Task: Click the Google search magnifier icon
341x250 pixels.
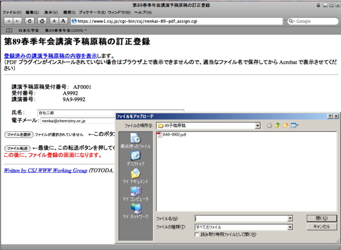Action: 291,21
